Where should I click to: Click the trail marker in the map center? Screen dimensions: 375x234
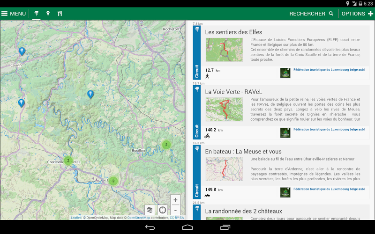(90, 95)
